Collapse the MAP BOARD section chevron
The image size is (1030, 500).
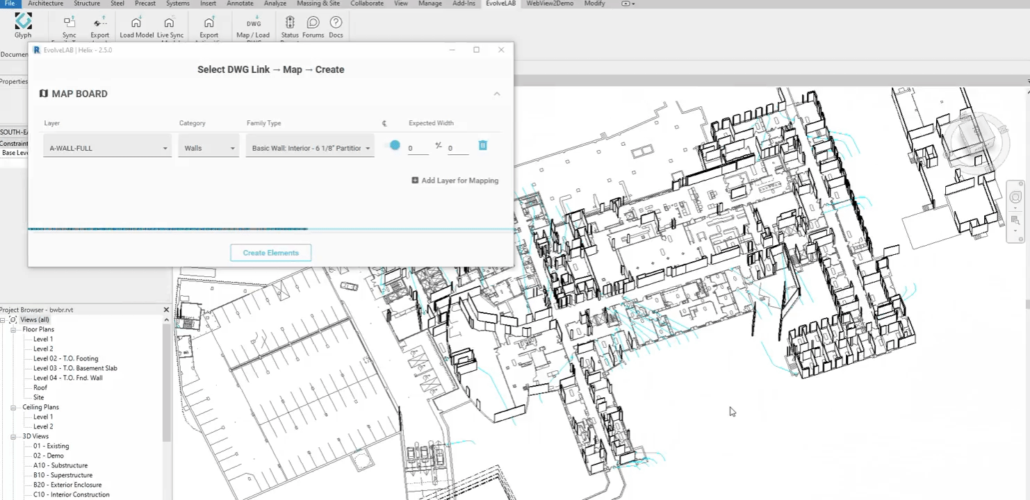click(x=496, y=94)
